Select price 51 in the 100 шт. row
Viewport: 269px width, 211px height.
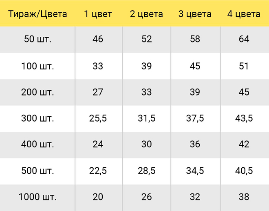pos(244,66)
